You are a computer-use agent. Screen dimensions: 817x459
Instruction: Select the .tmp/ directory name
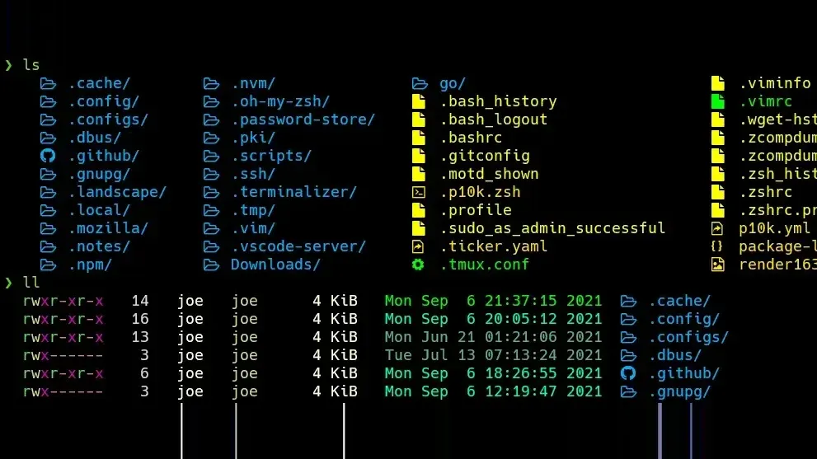coord(254,210)
